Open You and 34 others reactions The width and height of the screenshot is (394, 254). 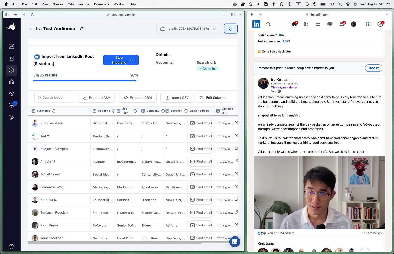(281, 233)
